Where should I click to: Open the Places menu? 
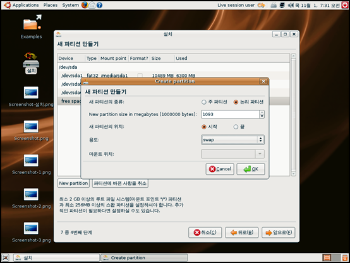point(50,5)
